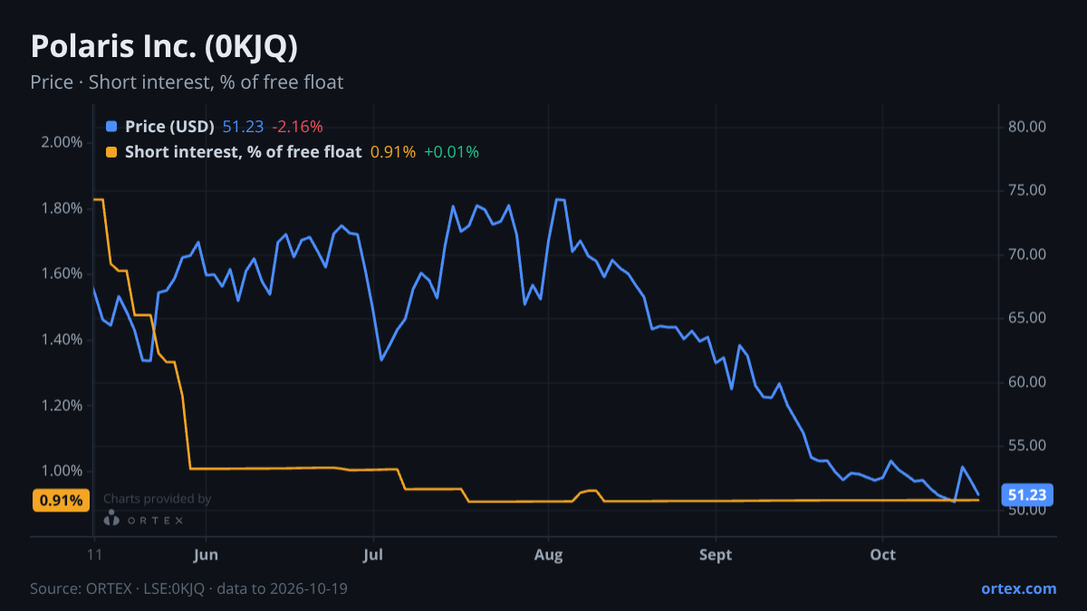The image size is (1087, 611).
Task: Click the Jun date axis label
Action: [206, 554]
